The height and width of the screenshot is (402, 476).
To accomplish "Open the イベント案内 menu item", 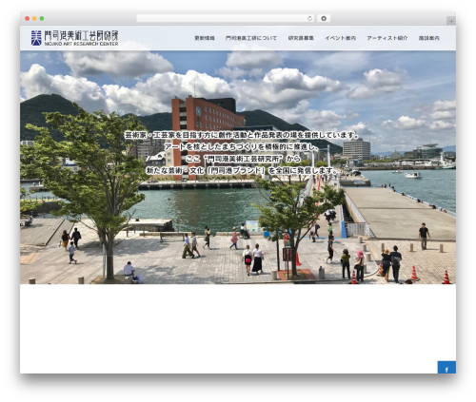I will (341, 38).
